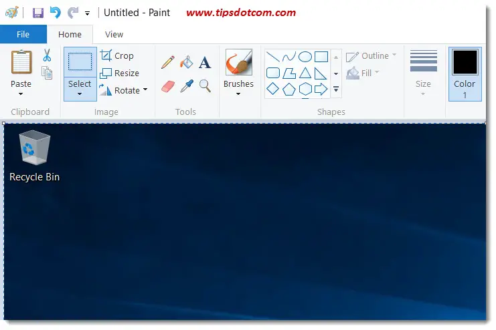
Task: Open the Paint application menu icon
Action: [11, 13]
